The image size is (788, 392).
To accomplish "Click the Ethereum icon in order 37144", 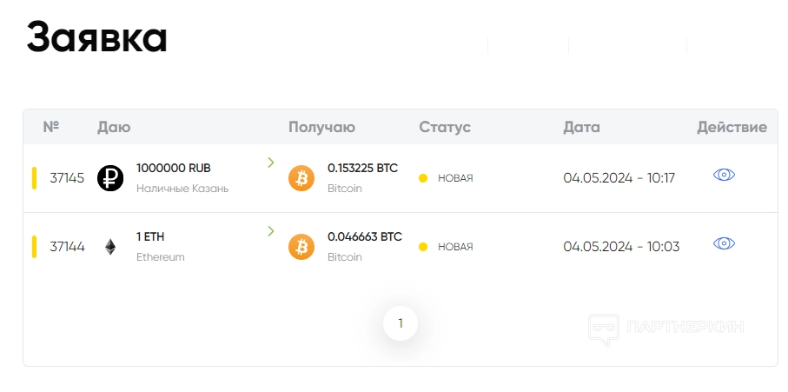I will pyautogui.click(x=110, y=247).
